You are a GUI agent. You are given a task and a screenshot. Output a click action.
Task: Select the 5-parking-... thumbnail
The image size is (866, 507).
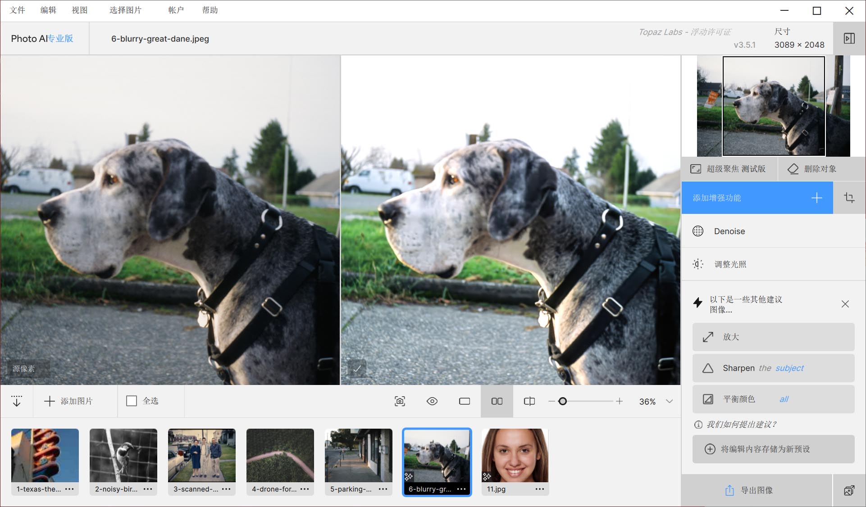point(359,455)
